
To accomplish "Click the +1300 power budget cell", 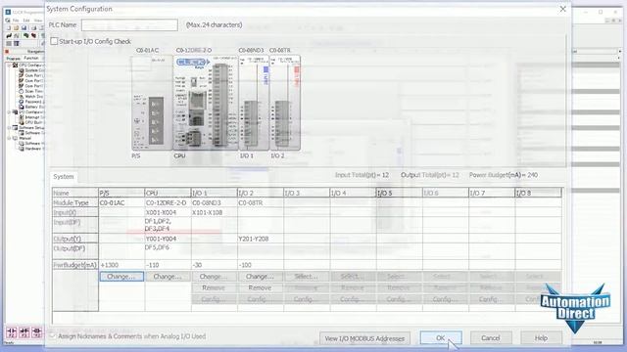I will click(x=121, y=265).
